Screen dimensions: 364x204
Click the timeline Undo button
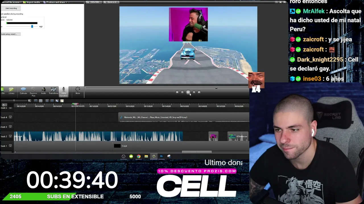click(36, 101)
